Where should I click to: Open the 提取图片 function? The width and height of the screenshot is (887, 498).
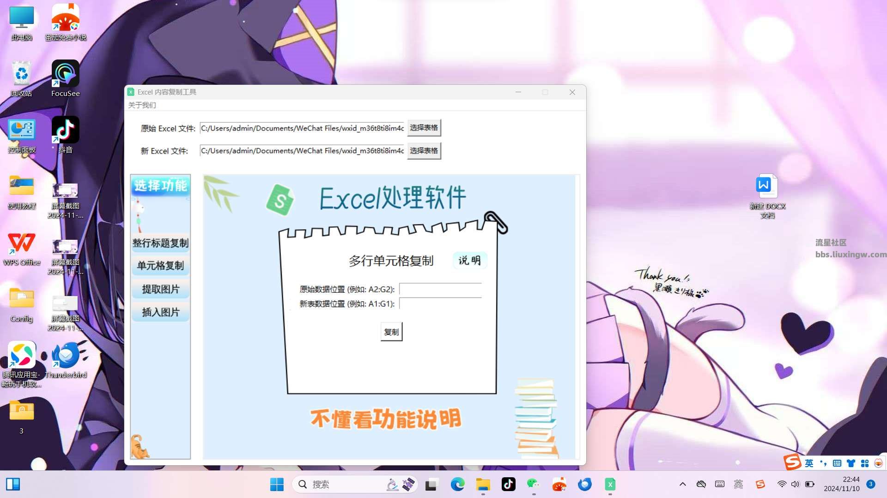click(160, 288)
